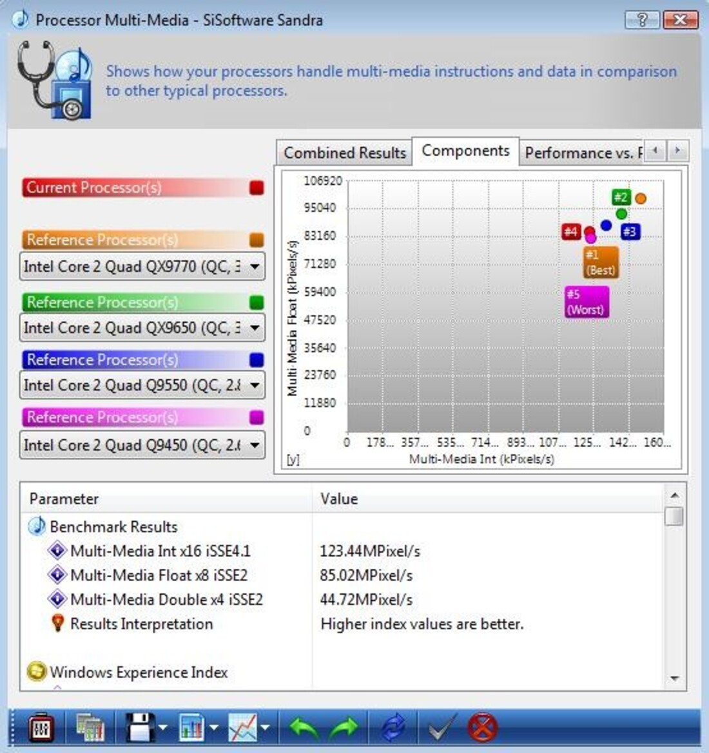Select the Components tab
Screen dimensions: 709x753
point(465,151)
